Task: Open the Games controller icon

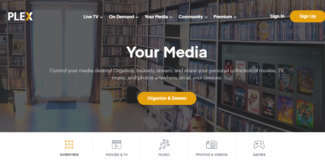Action: [x=259, y=144]
